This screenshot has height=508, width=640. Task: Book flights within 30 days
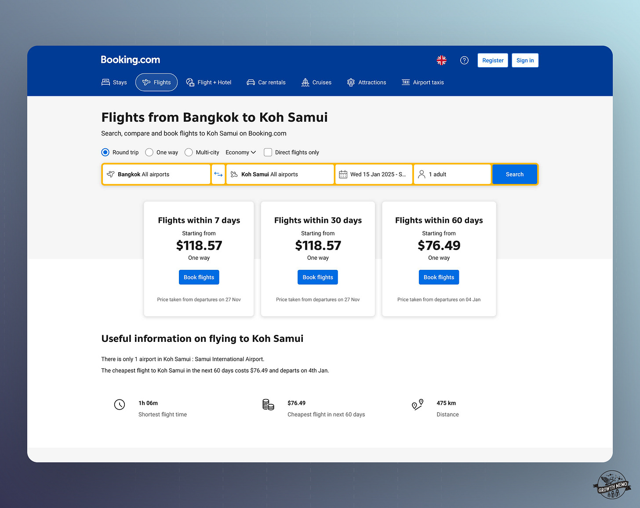click(x=318, y=277)
